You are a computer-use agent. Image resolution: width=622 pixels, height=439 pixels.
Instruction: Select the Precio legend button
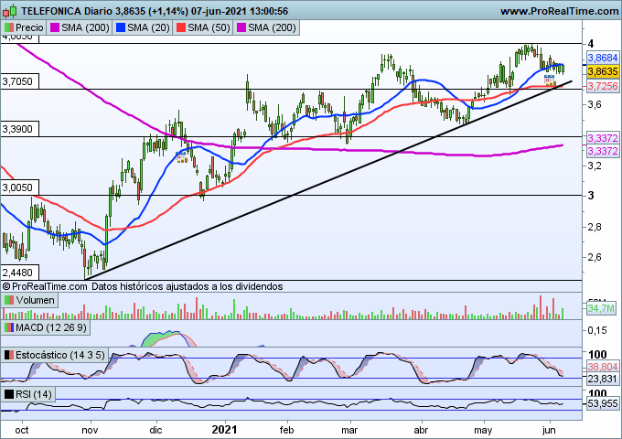tap(24, 27)
